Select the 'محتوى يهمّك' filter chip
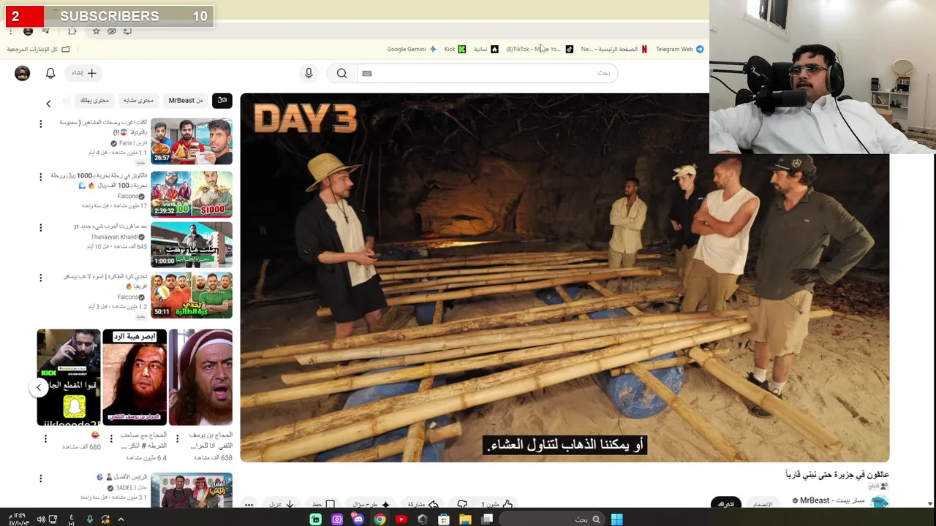This screenshot has width=936, height=526. [x=94, y=100]
